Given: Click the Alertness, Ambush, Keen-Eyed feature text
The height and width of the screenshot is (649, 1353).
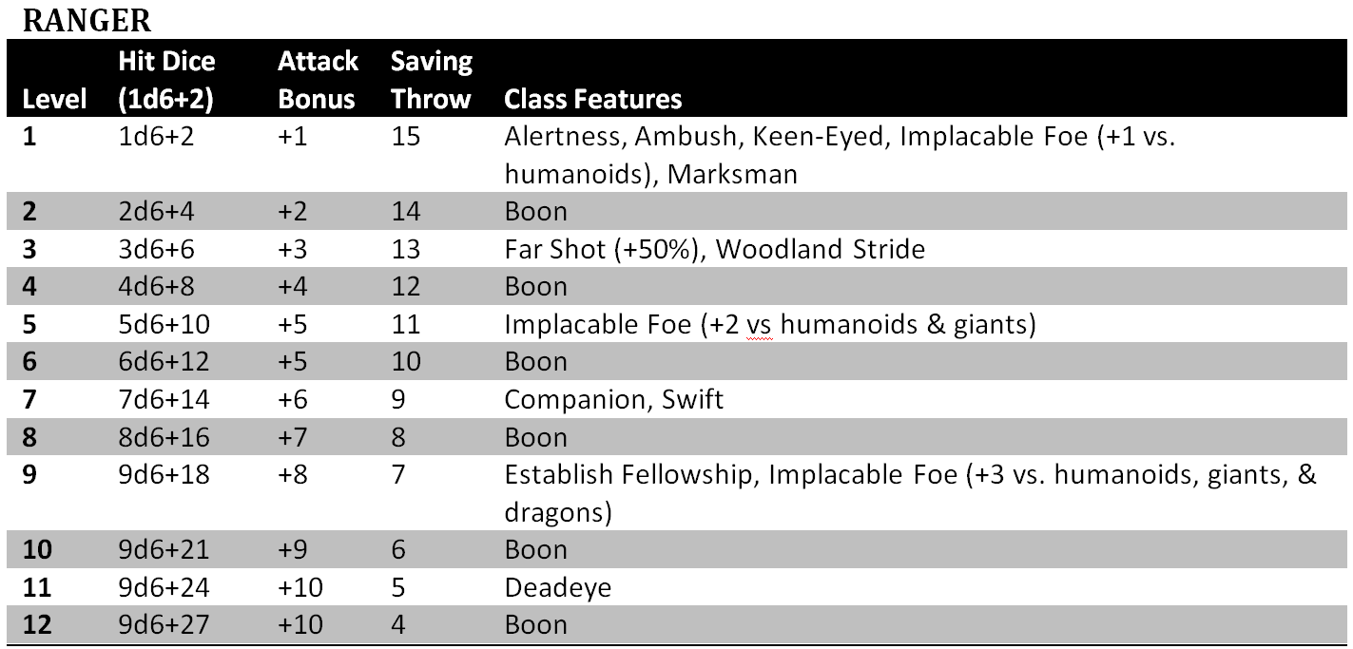Looking at the screenshot, I should pos(697,137).
